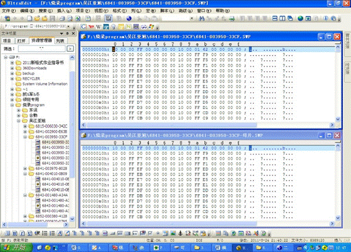Open the 高级 (Advanced) menu
The width and height of the screenshot is (351, 252).
click(185, 11)
